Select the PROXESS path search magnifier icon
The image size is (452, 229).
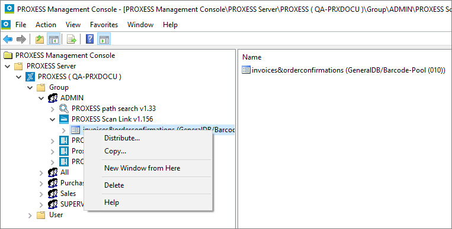(x=64, y=109)
